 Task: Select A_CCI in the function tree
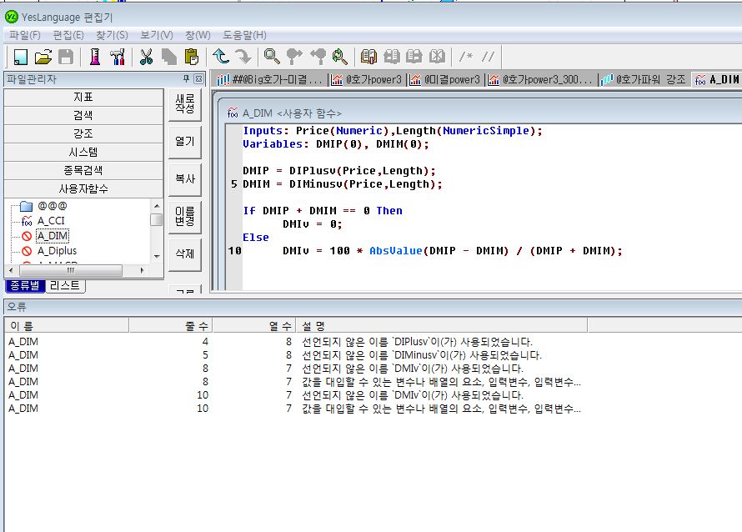point(51,221)
